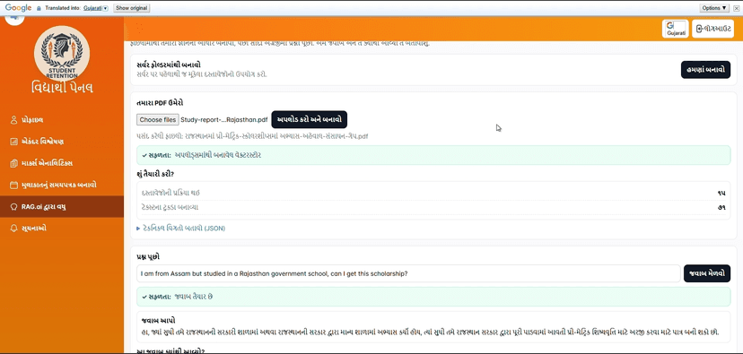743x354 pixels.
Task: Click the Translated into label in the translate bar
Action: tap(63, 8)
